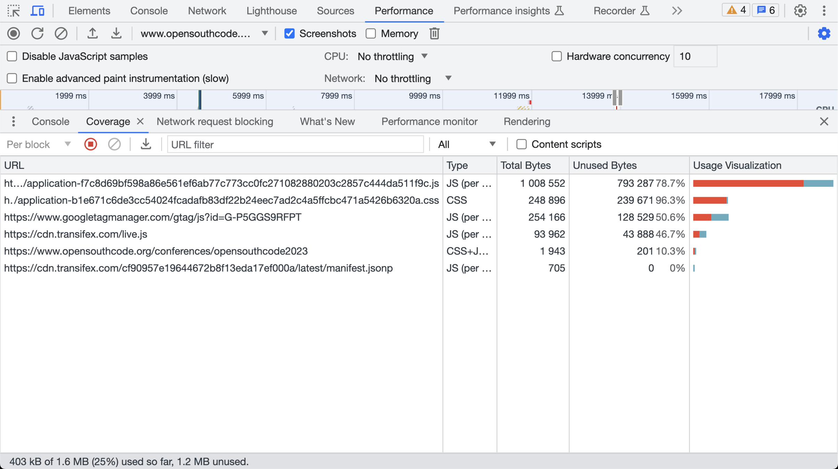
Task: Export coverage data download icon
Action: [146, 144]
